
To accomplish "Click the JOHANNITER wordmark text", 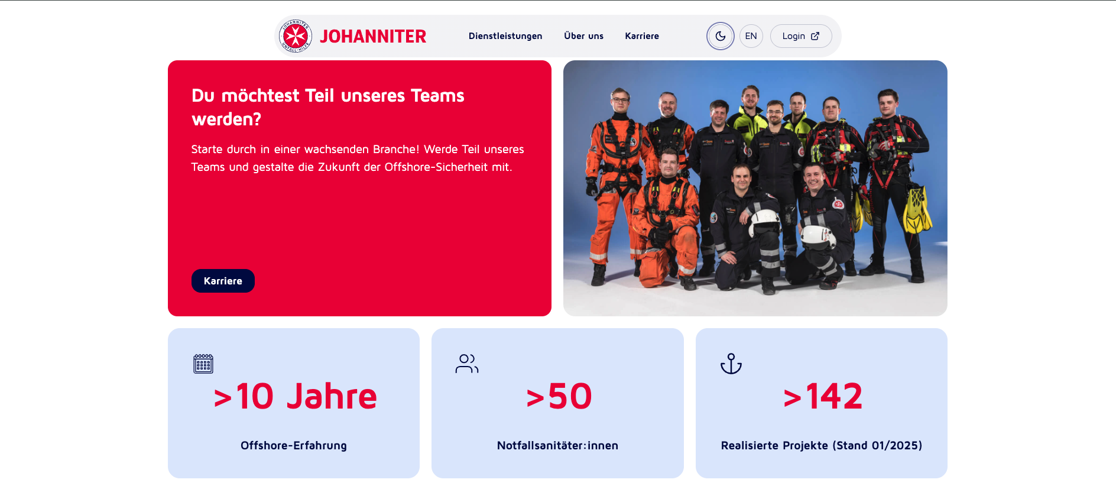I will point(373,37).
